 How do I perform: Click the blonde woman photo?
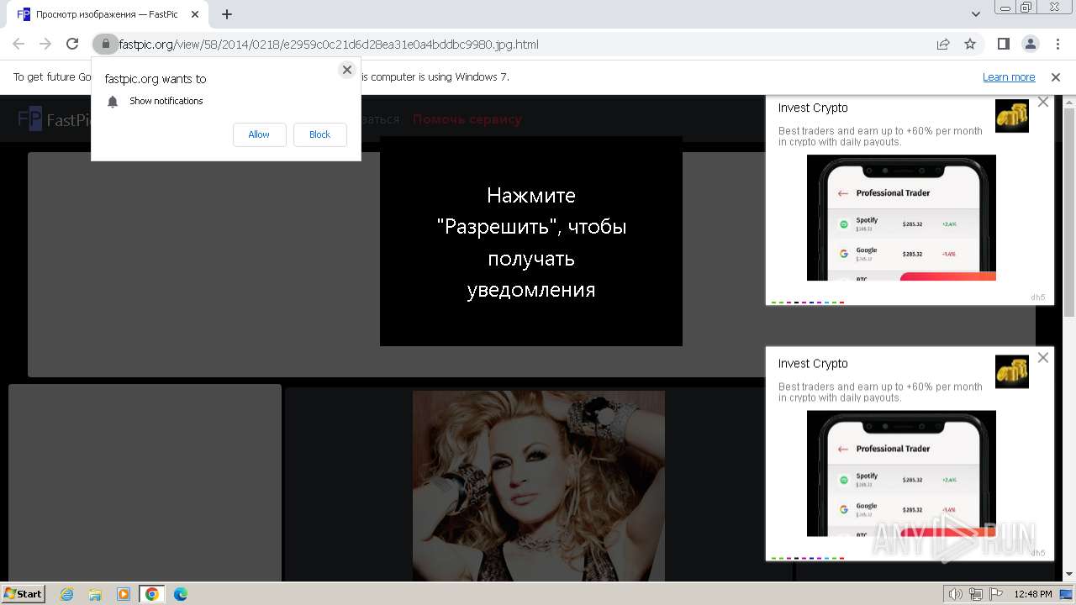[x=539, y=486]
